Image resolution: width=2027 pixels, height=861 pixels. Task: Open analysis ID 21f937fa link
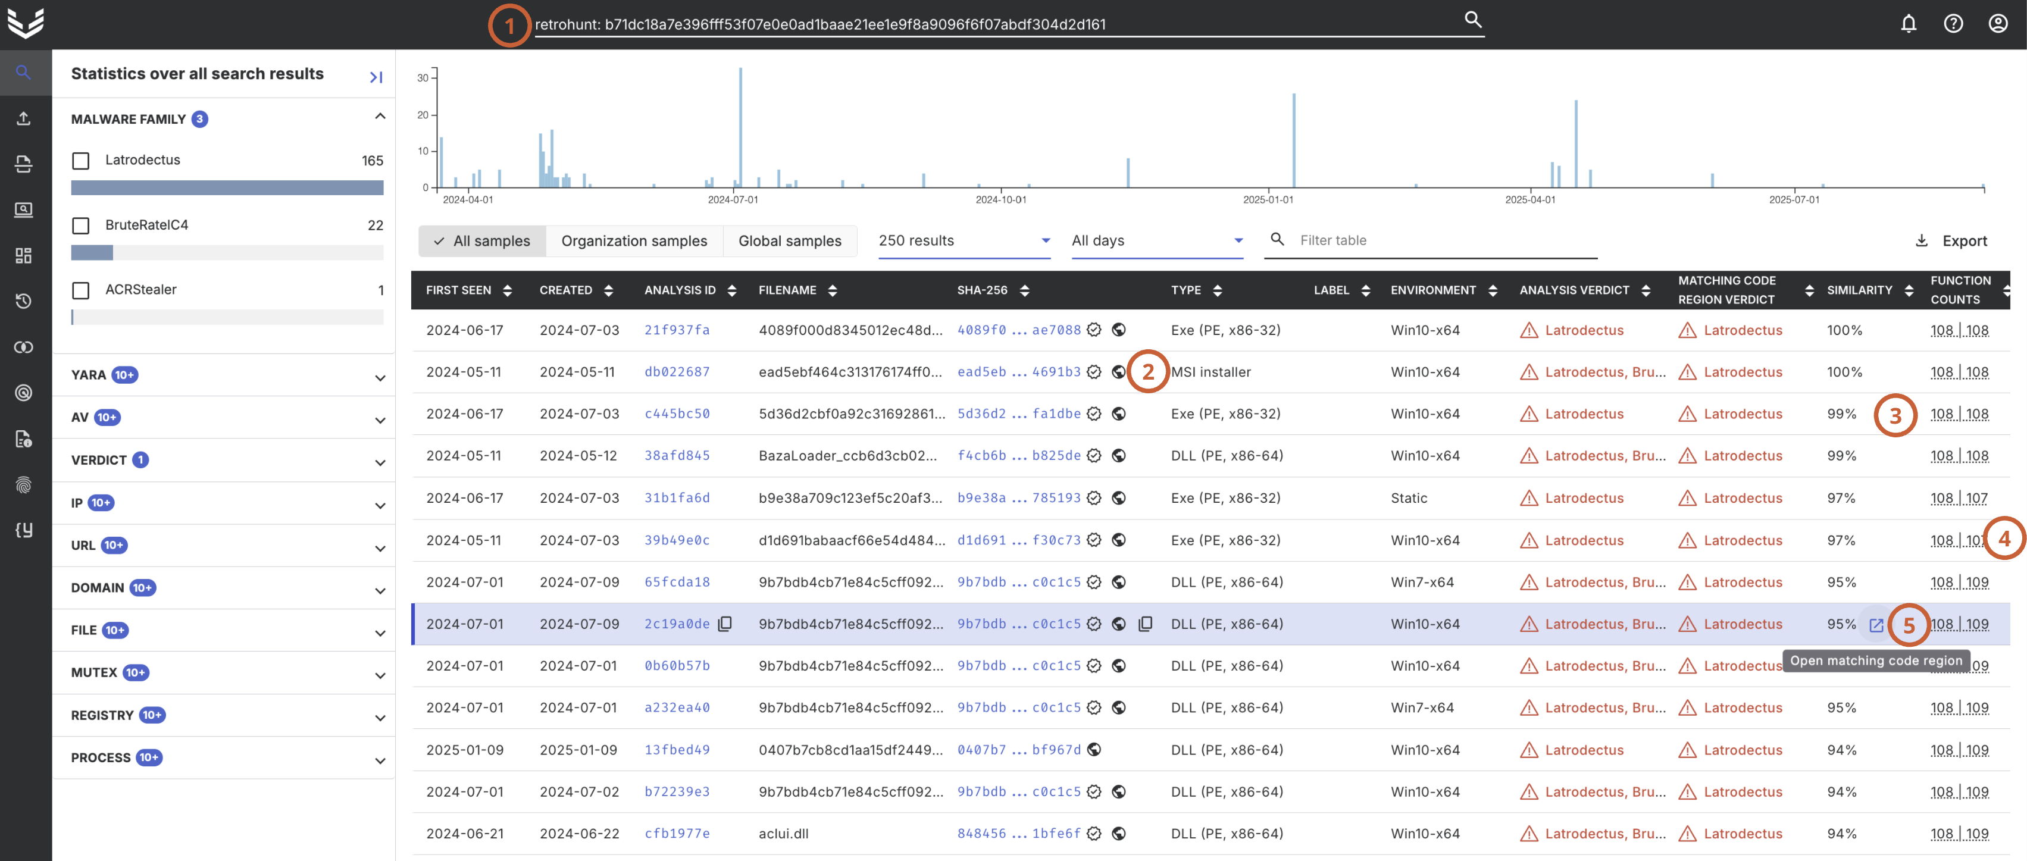point(677,331)
